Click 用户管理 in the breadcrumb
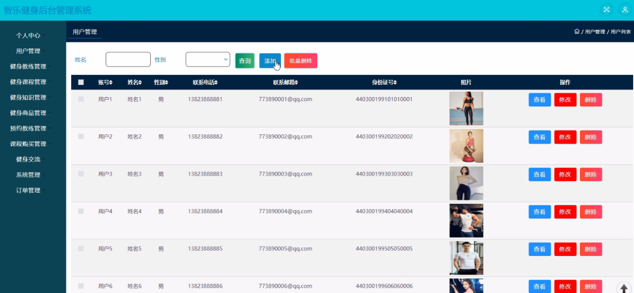 595,32
